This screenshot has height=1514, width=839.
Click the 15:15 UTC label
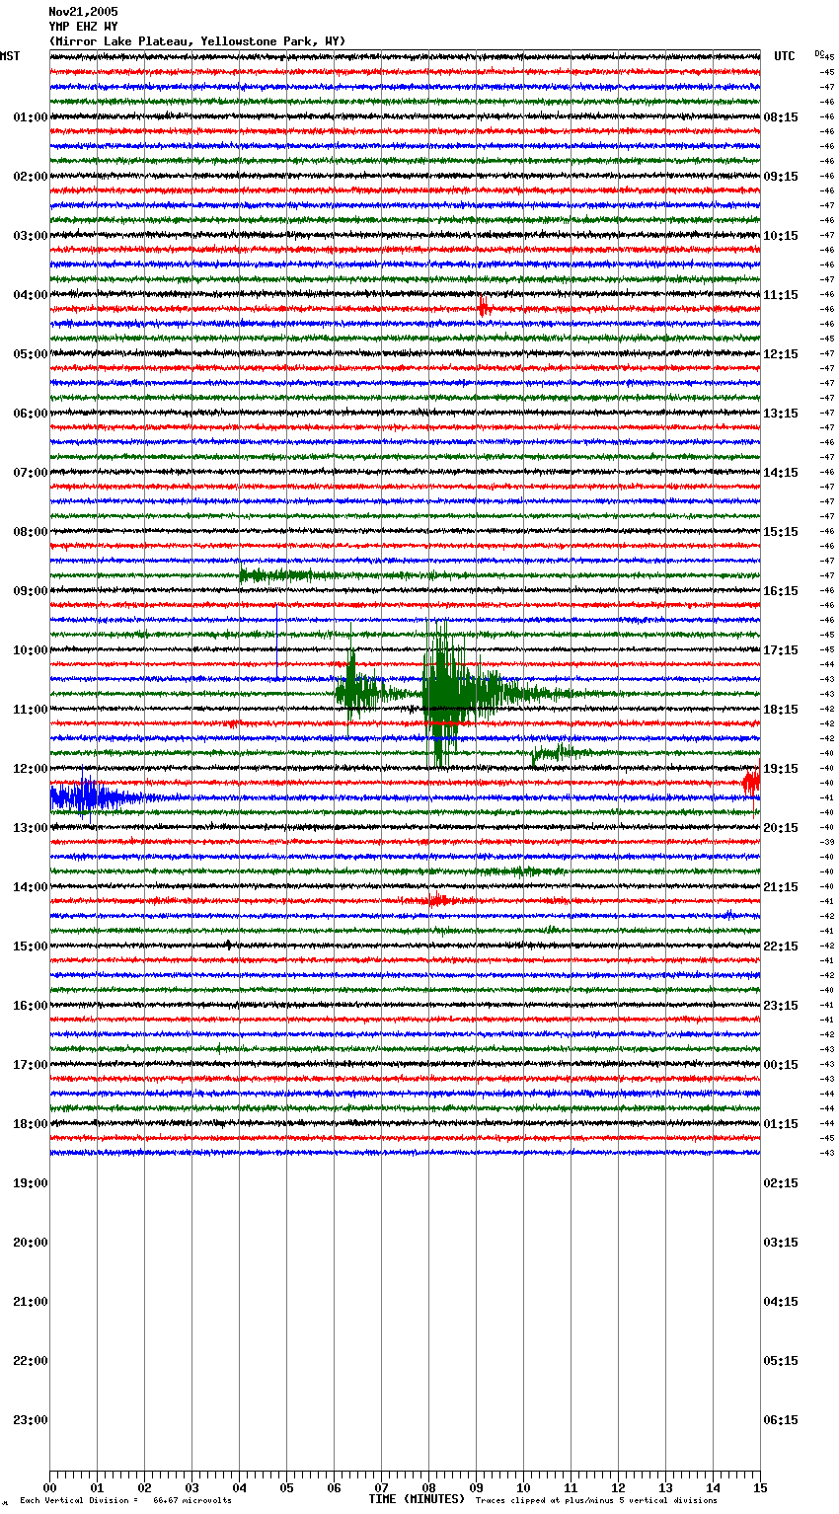pos(781,532)
